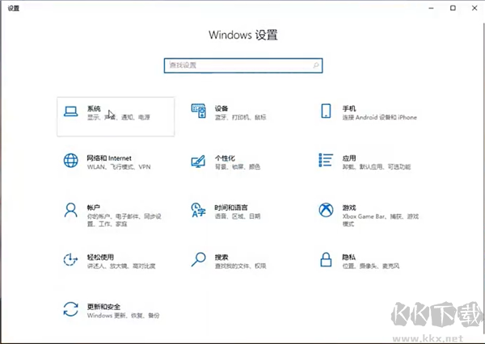485x344 pixels.
Task: Open the Accounts (帐户) person icon
Action: [x=70, y=210]
